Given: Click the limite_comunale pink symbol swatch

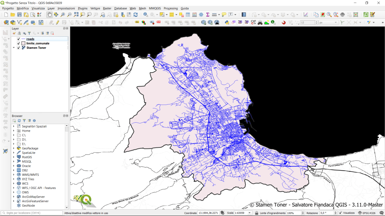Looking at the screenshot, I should (x=23, y=43).
